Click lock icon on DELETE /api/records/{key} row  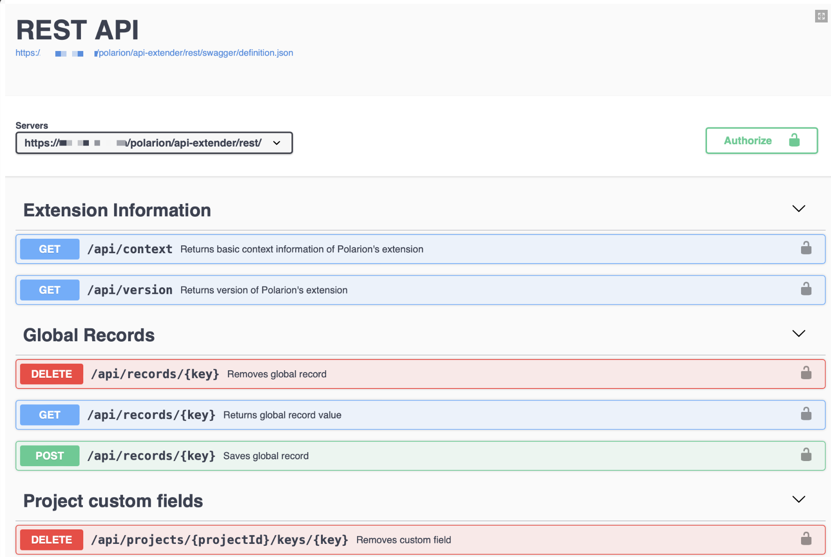[x=806, y=373]
